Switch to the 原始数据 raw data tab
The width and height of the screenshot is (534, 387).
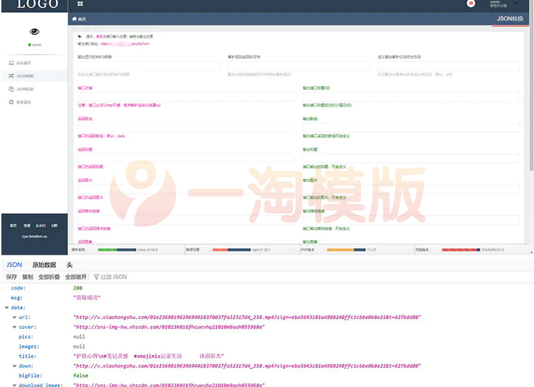44,265
